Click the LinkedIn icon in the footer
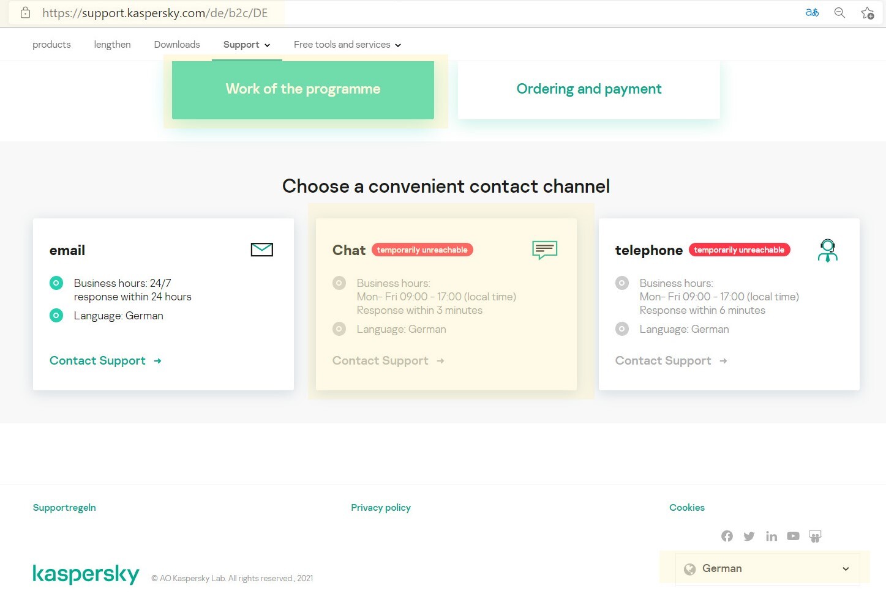The image size is (886, 594). pyautogui.click(x=771, y=536)
